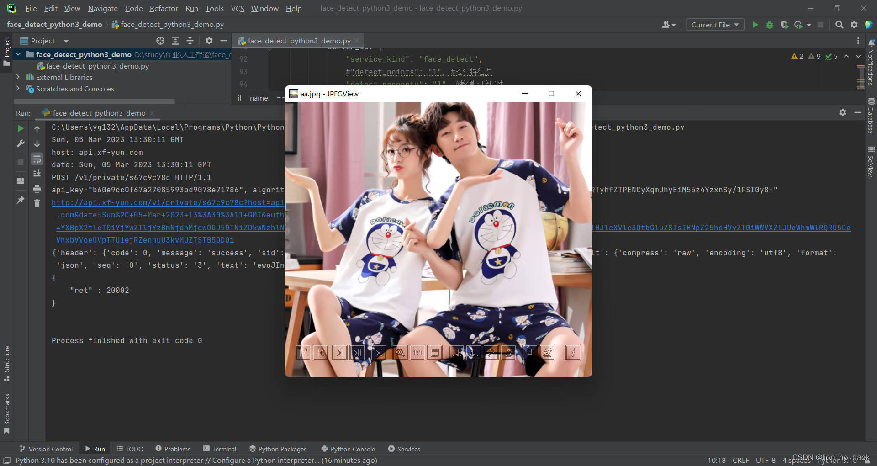
Task: Open run configuration wrench in Run panel
Action: coord(21,143)
